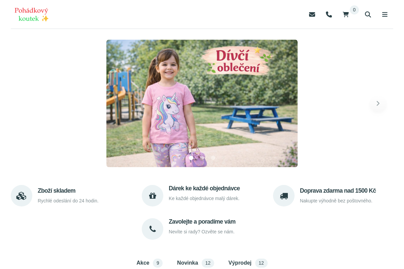This screenshot has width=404, height=269.
Task: Switch to the Novinka tab
Action: click(x=188, y=263)
